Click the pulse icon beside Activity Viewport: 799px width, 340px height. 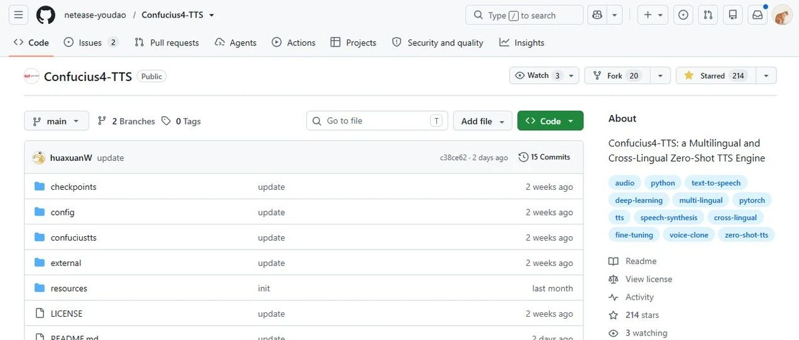614,297
